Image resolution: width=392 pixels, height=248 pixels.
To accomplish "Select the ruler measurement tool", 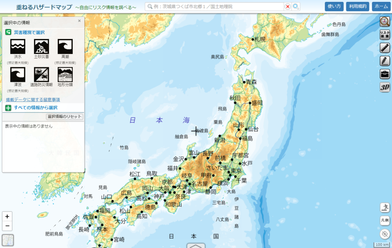I will 385,47.
